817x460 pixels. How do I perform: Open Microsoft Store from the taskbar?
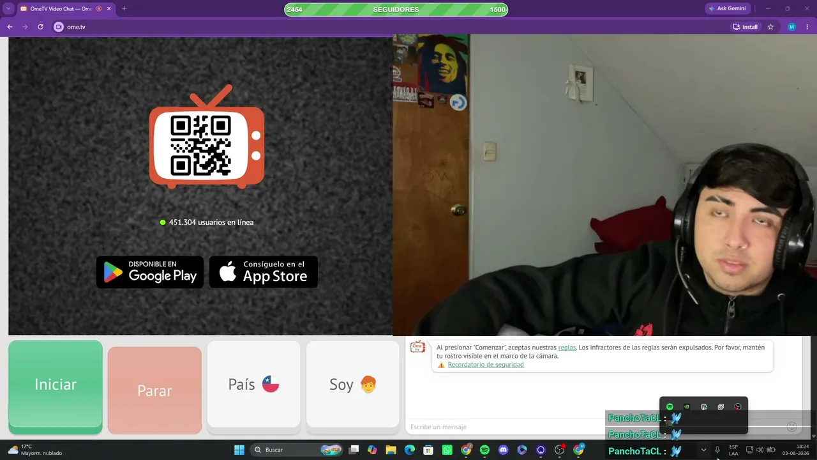coord(429,450)
